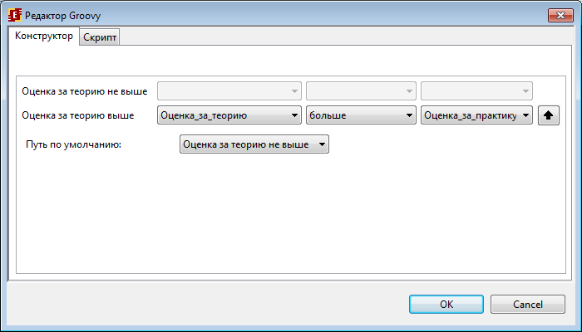Expand the default path dropdown

click(254, 144)
